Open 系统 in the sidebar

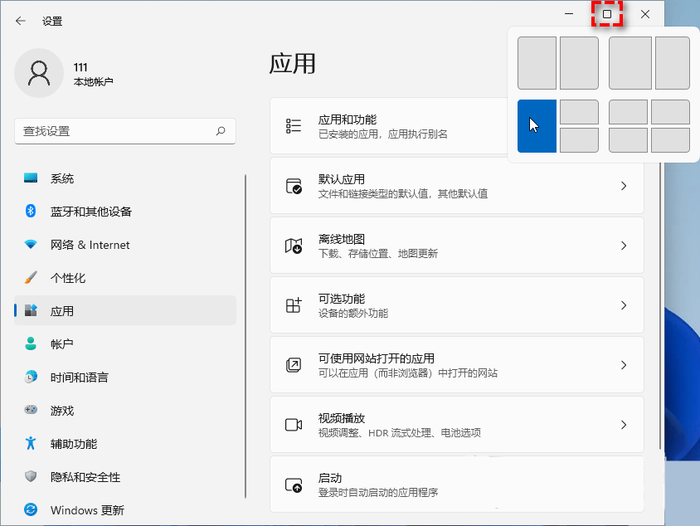point(62,178)
